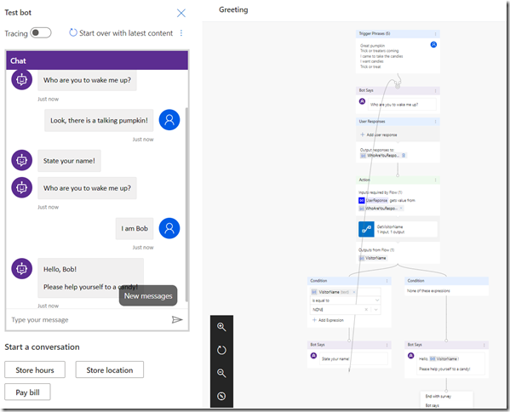Select the Pay bill suggestion
This screenshot has width=510, height=412.
[27, 392]
